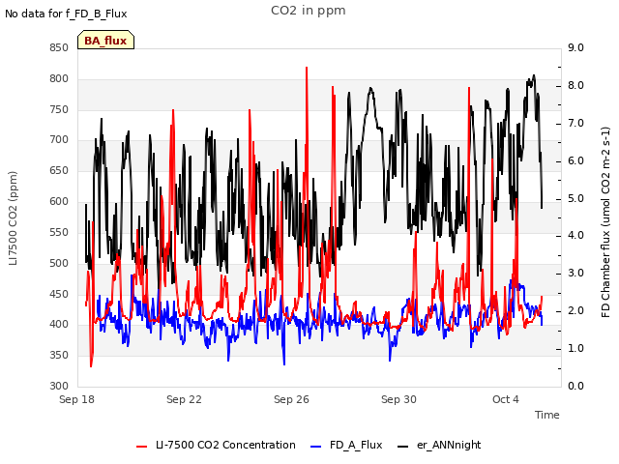Click the blue FD_A_Flux legend swatch
The height and width of the screenshot is (464, 619).
tap(316, 447)
